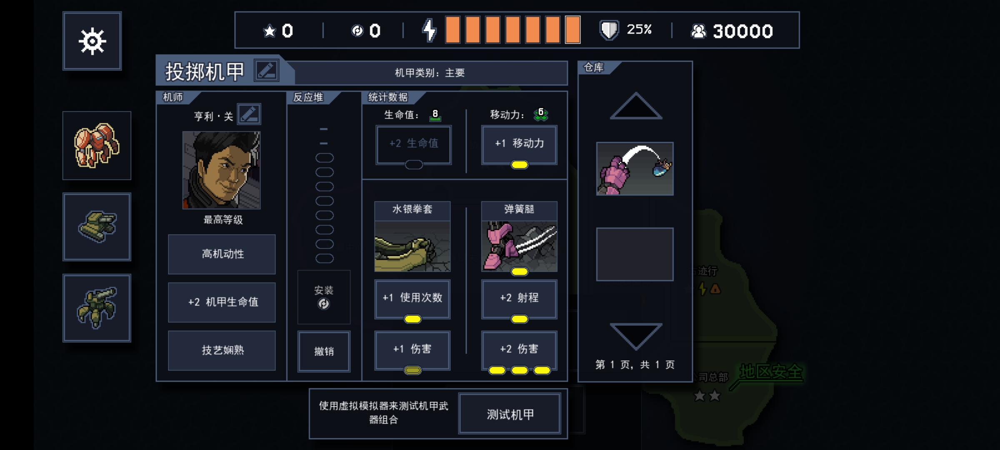Select the artillery walker mech slot
Screen dimensions: 1000x450
pyautogui.click(x=97, y=308)
